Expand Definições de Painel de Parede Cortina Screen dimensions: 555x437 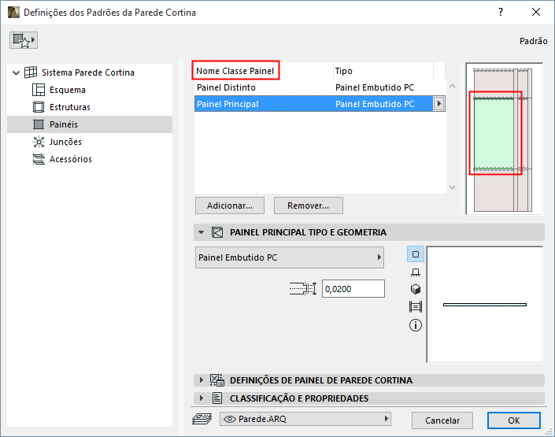pos(202,380)
